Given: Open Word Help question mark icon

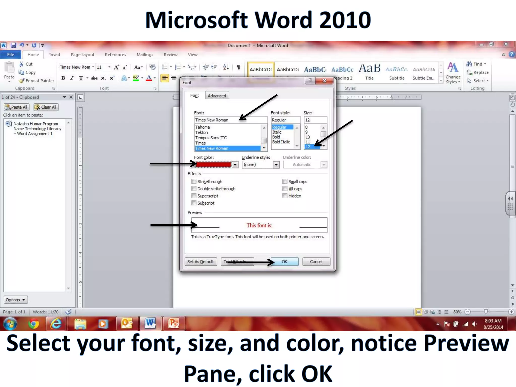Looking at the screenshot, I should pyautogui.click(x=511, y=54).
